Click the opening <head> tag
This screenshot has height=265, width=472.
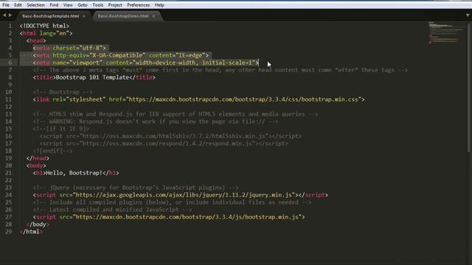[x=36, y=40]
